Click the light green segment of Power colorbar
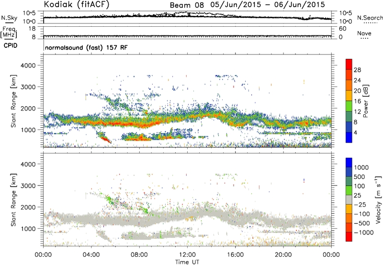Screen dimensions: 383x265 point(349,106)
